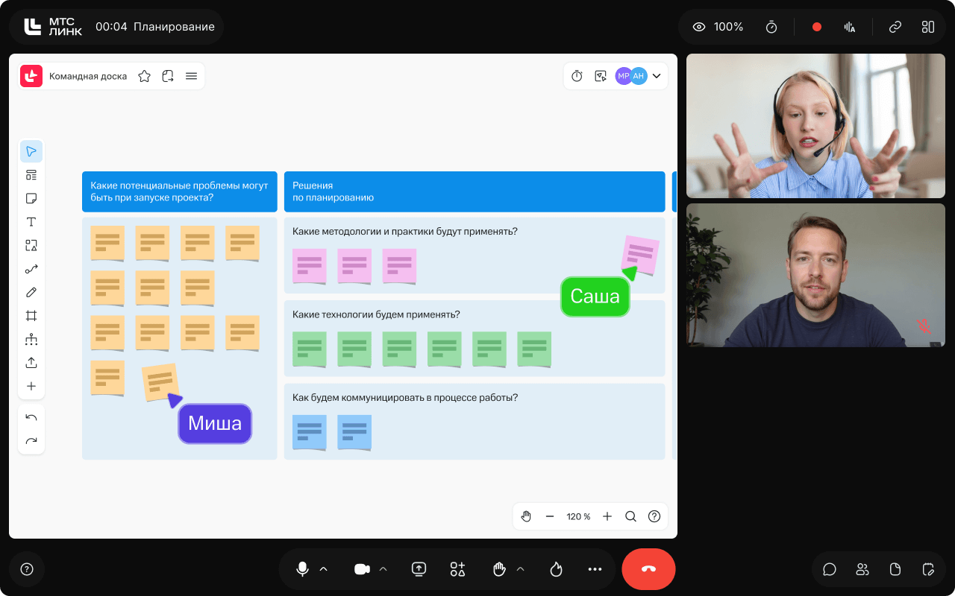Click the undo arrow on the board
Image resolution: width=955 pixels, height=596 pixels.
pyautogui.click(x=31, y=418)
